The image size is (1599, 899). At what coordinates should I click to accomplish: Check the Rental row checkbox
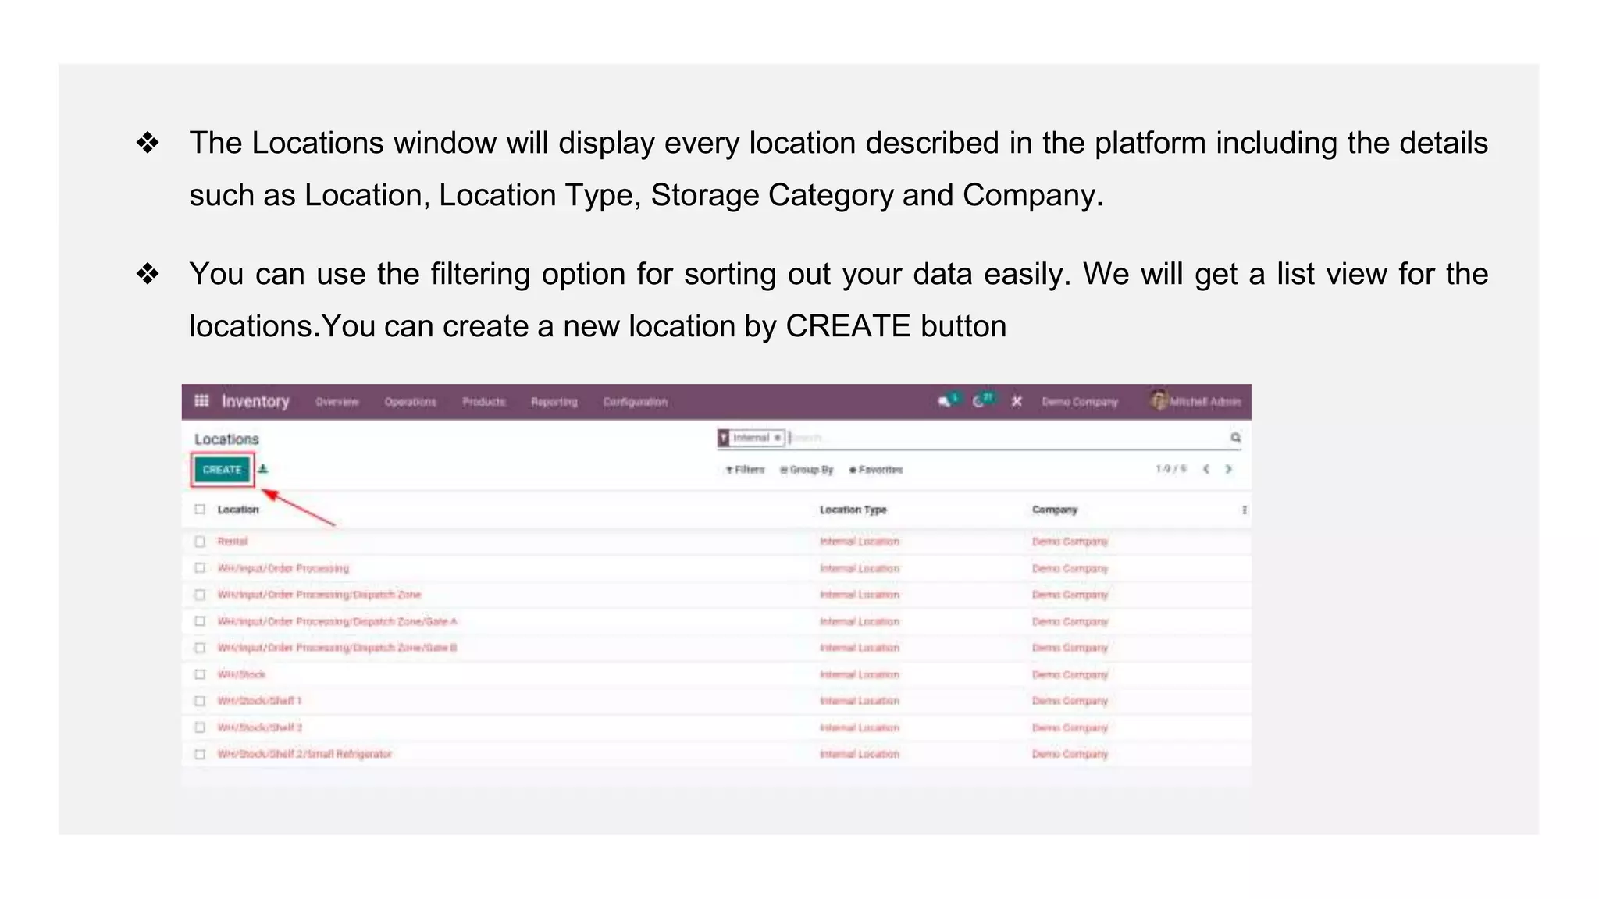click(200, 541)
